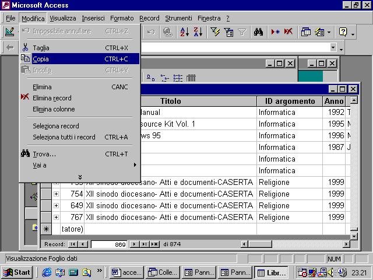This screenshot has width=373, height=280.
Task: Click the Sort Ascending A-Z toolbar icon
Action: point(184,32)
